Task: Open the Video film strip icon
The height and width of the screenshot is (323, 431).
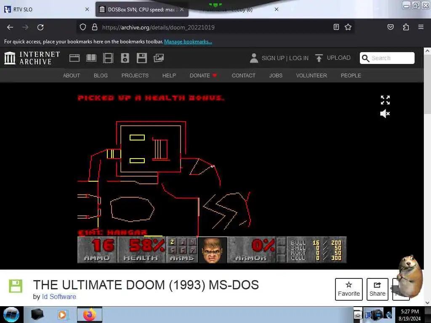Action: click(108, 58)
